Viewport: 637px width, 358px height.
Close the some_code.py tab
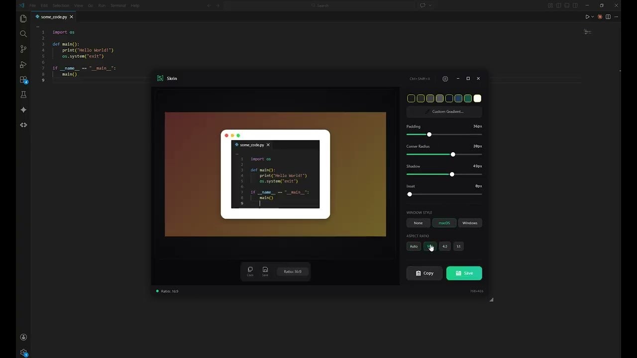[72, 17]
